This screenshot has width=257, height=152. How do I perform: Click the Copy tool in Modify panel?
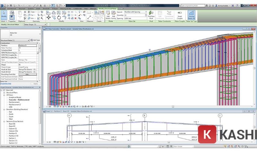coord(54,18)
